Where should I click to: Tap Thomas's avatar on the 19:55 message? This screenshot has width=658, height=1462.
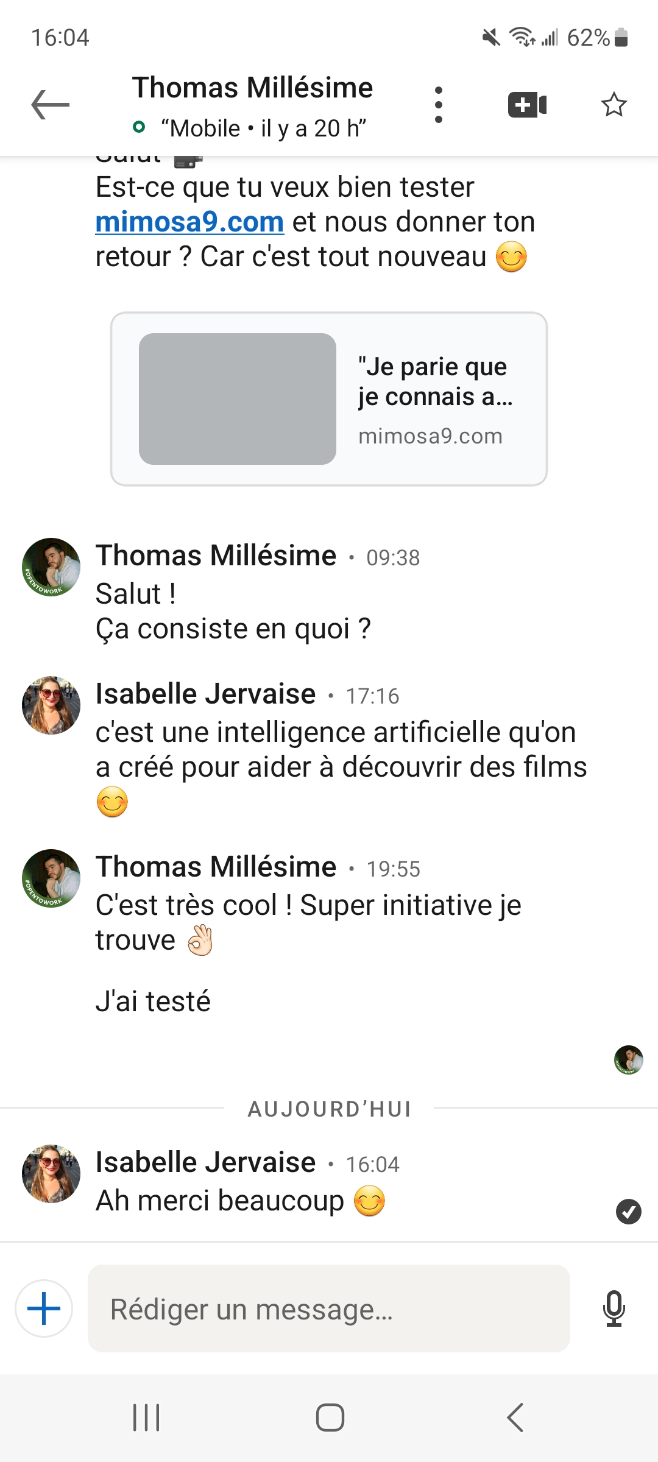tap(51, 878)
